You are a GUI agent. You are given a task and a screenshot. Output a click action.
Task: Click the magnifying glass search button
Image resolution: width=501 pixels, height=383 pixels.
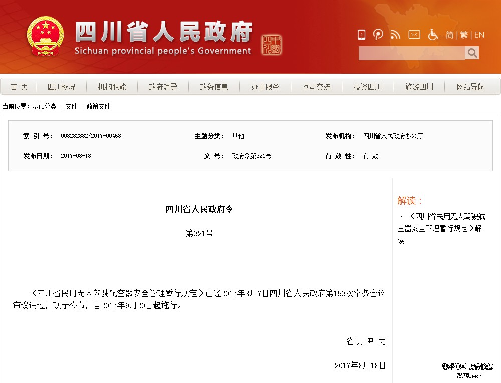472,53
